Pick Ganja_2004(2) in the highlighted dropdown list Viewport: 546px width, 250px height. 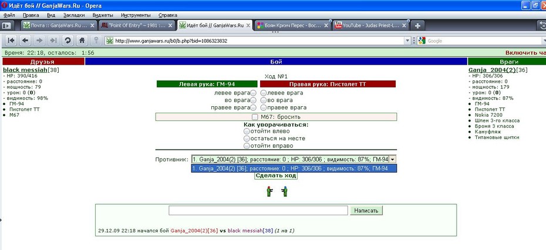(x=294, y=168)
